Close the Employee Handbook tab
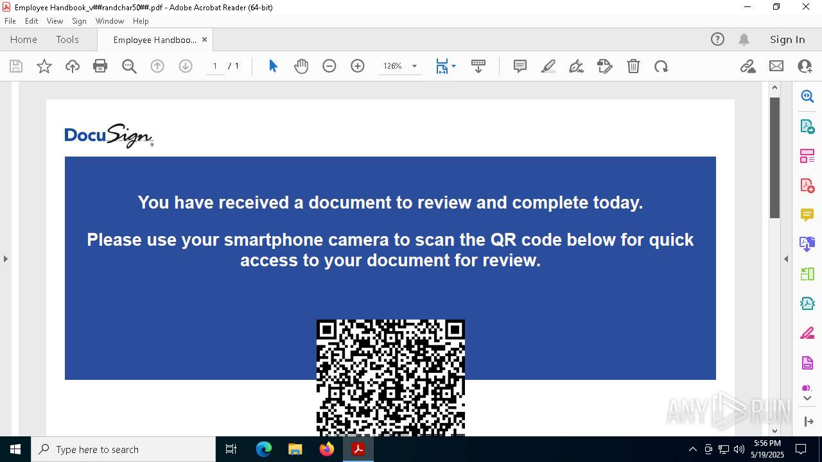The width and height of the screenshot is (822, 462). (x=204, y=39)
